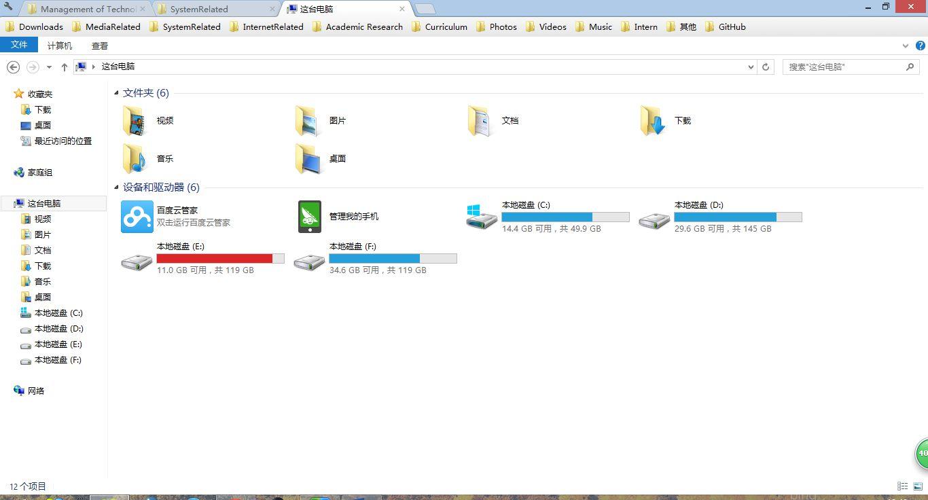The image size is (928, 500).
Task: Open the 计算机 ribbon tab
Action: [60, 46]
